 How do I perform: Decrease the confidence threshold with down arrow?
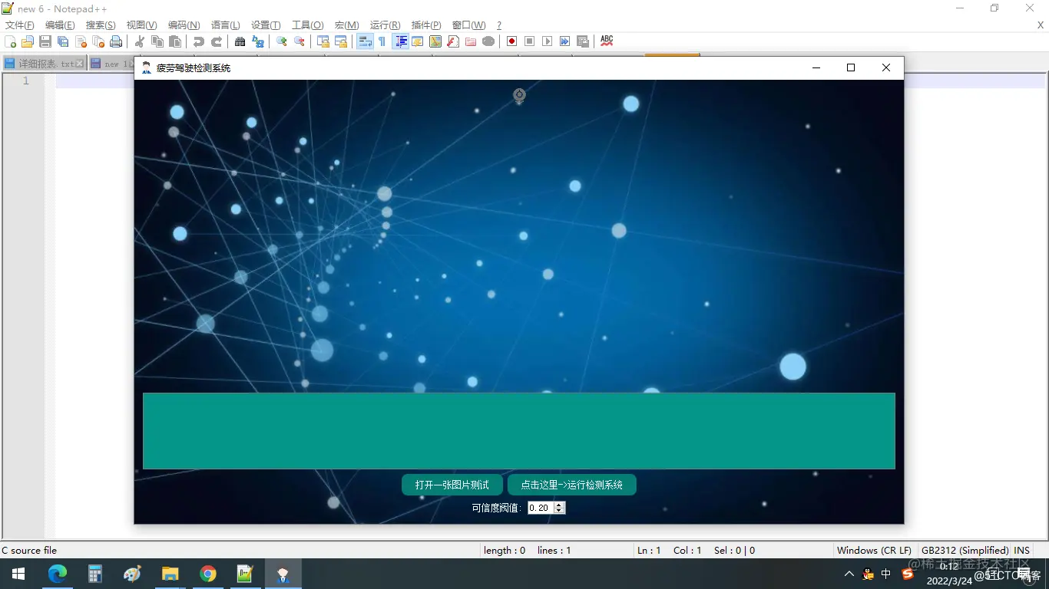[559, 511]
